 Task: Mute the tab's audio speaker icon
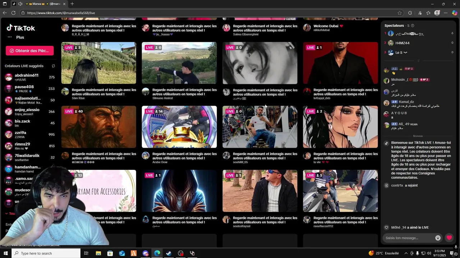pos(20,4)
